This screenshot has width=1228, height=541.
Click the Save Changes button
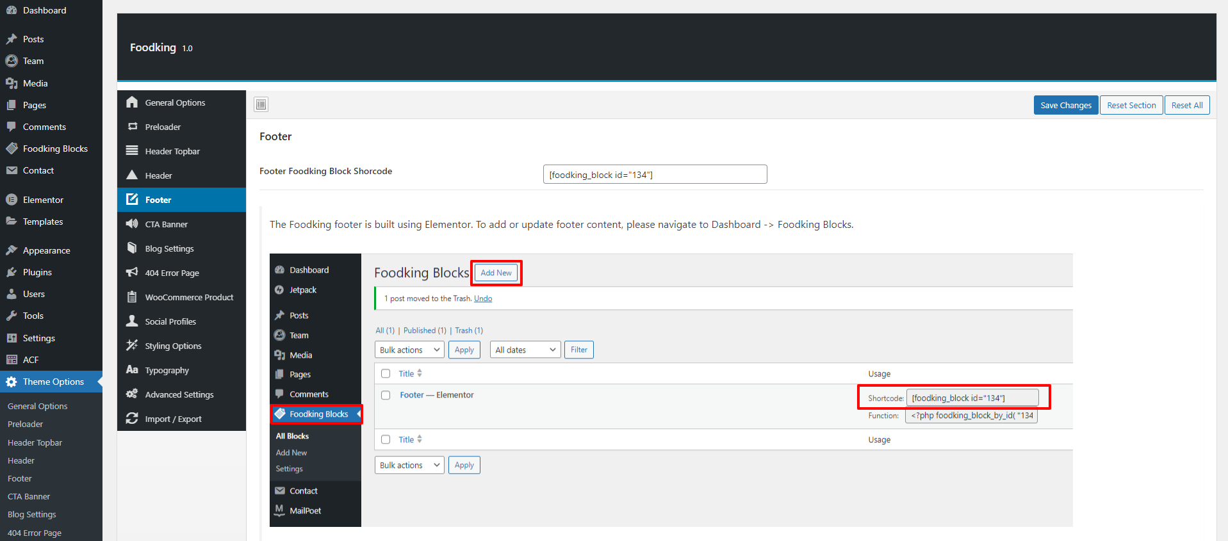coord(1065,106)
